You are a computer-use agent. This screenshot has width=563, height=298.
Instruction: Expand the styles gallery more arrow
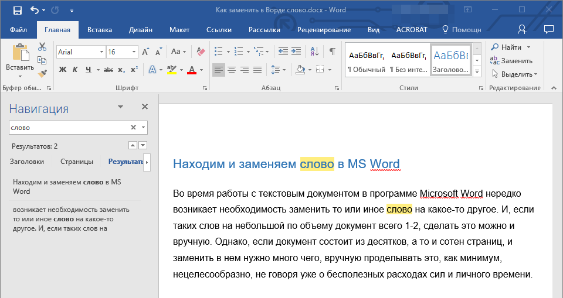477,72
